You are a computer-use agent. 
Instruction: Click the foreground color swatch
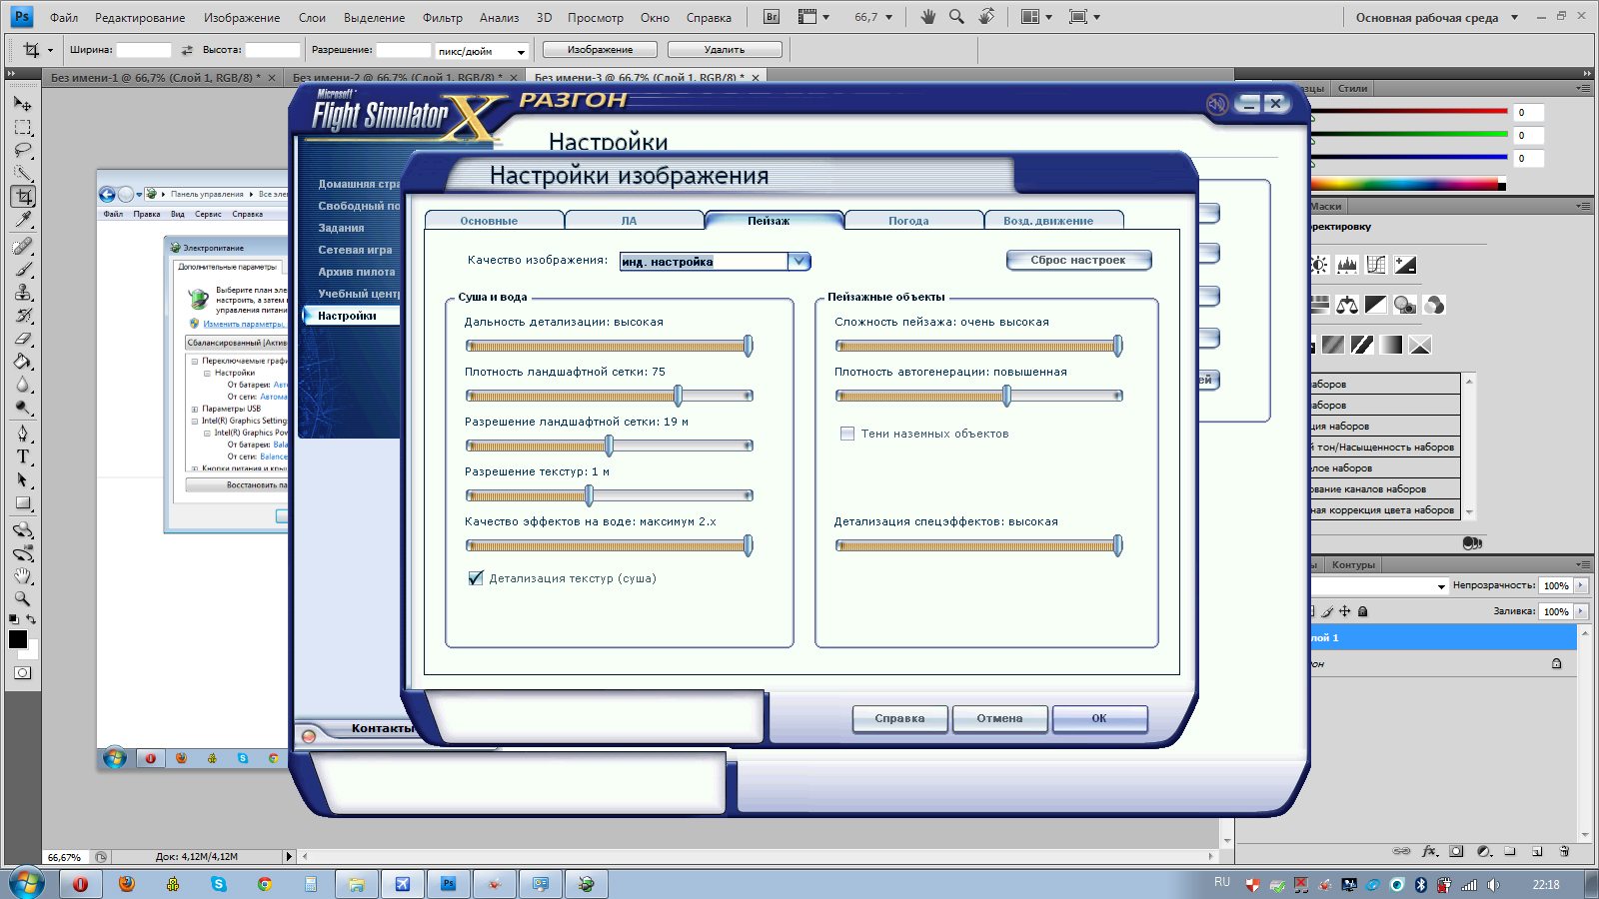point(18,640)
